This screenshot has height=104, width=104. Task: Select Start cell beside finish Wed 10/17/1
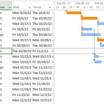point(22,56)
